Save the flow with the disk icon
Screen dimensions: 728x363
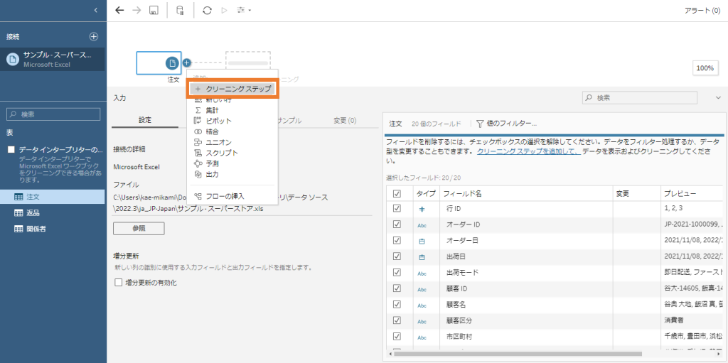[x=154, y=10]
